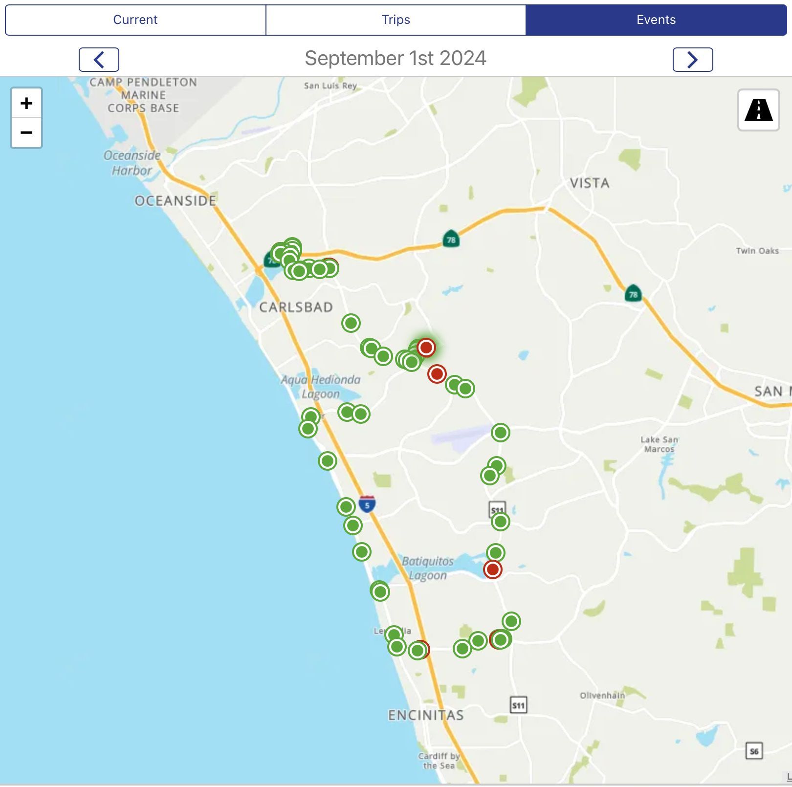Select red event marker near Batiquitos Lagoon
Viewport: 792px width, 787px height.
tap(492, 569)
